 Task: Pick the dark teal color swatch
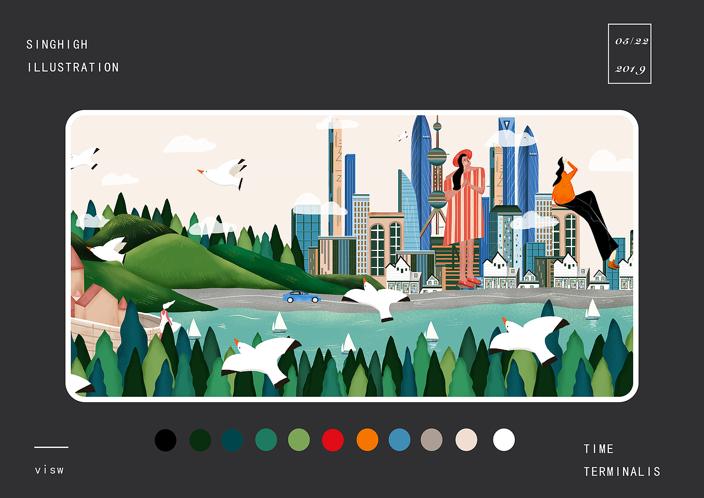232,440
